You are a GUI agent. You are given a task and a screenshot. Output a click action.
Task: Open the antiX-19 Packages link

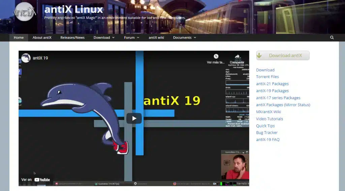coord(272,91)
